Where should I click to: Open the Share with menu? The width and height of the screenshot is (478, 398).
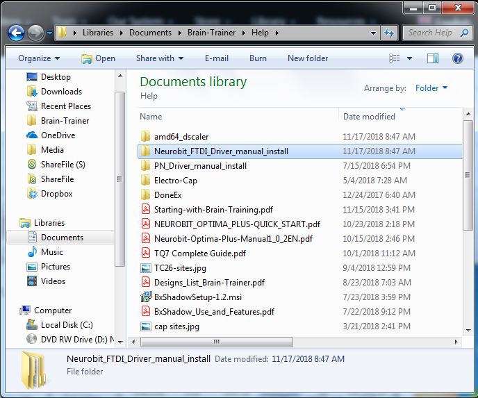(160, 58)
